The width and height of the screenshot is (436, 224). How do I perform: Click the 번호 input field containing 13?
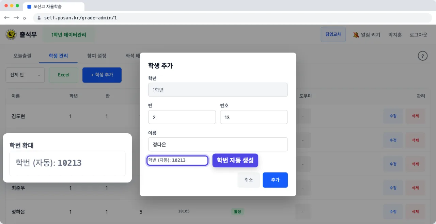click(x=254, y=117)
